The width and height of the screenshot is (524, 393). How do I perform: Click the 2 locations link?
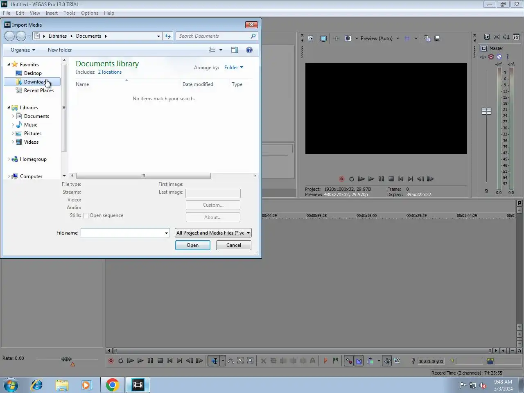pyautogui.click(x=110, y=72)
